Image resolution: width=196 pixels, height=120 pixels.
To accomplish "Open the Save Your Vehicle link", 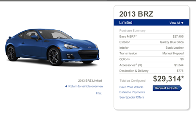I will [131, 87].
